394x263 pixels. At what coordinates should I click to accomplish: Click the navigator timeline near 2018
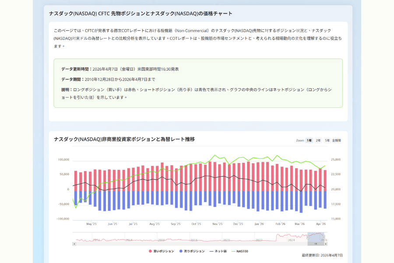194,239
